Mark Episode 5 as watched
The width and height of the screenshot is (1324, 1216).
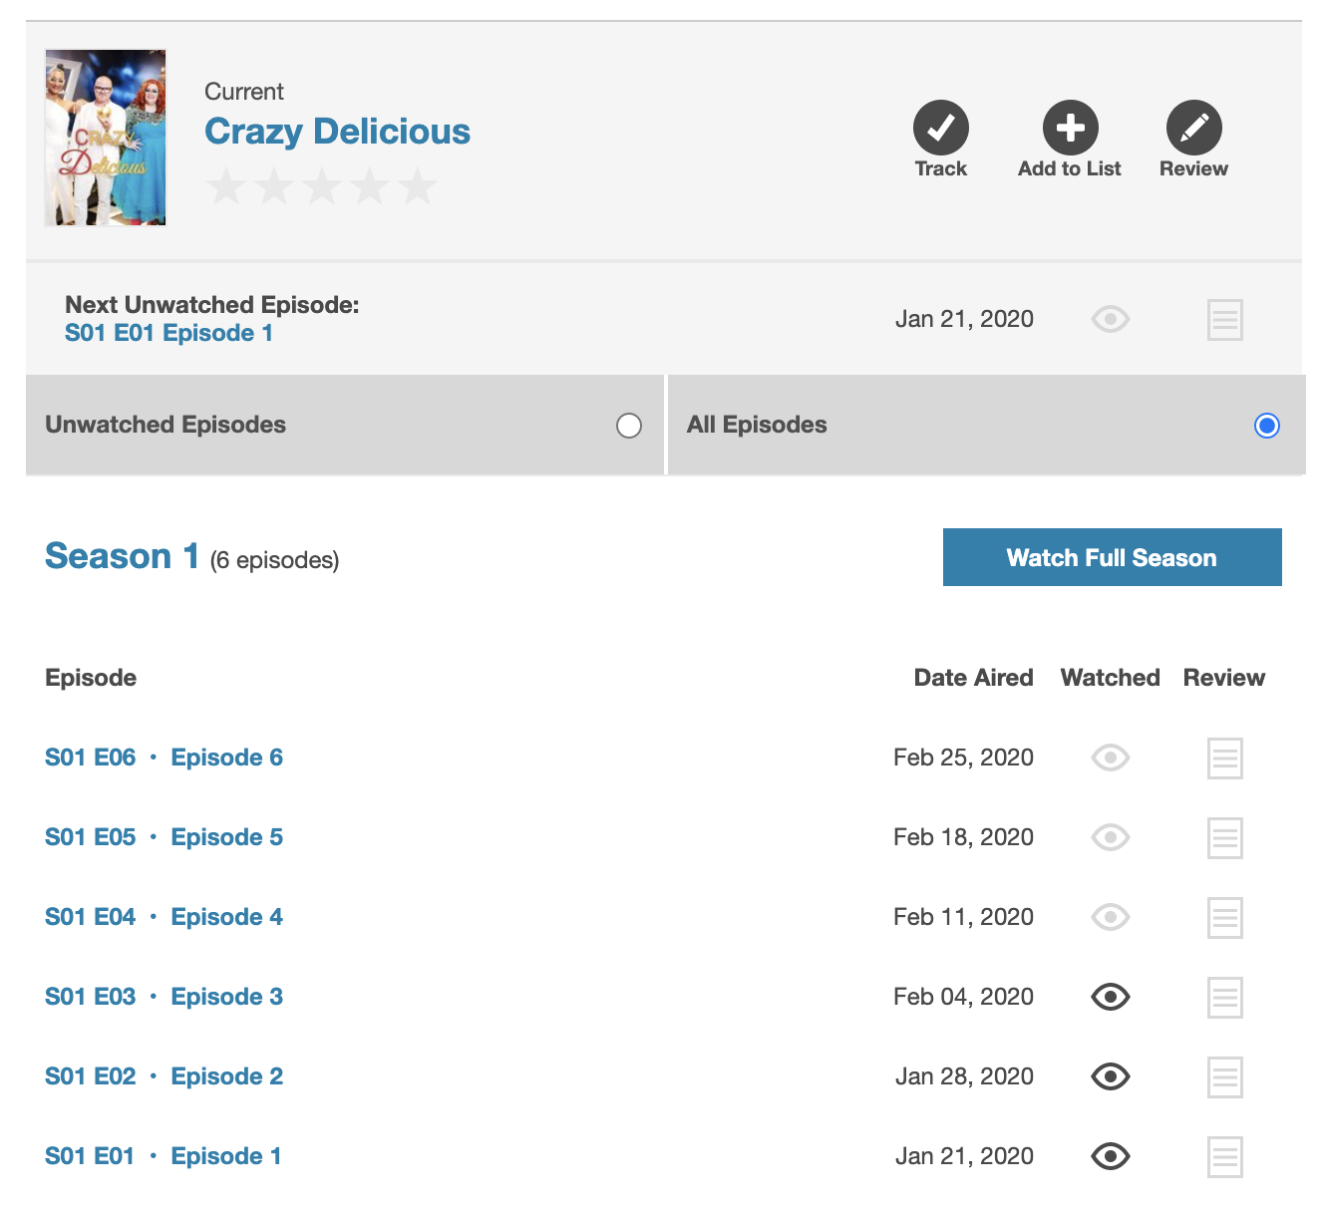tap(1110, 837)
